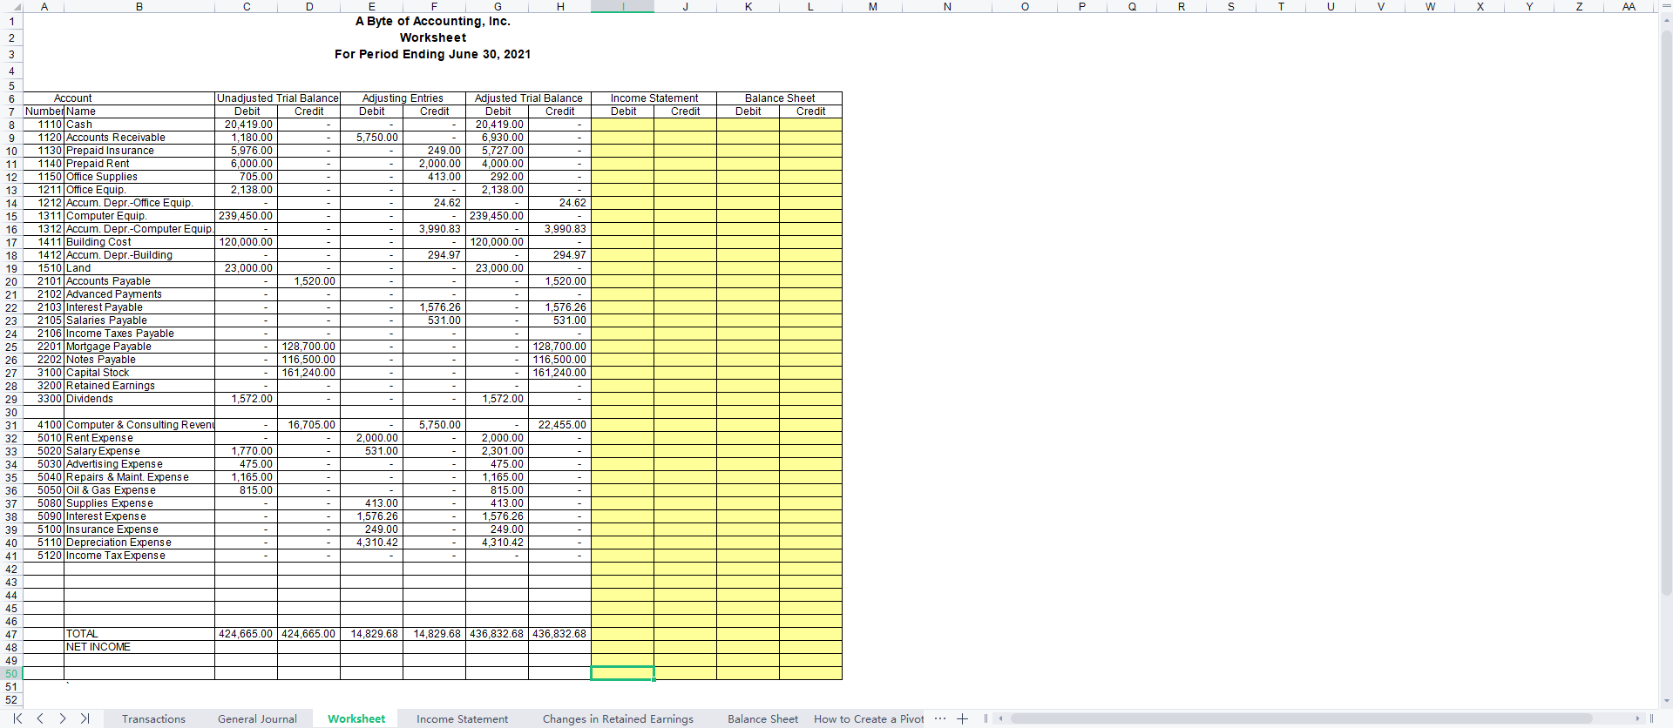Viewport: 1673px width, 728px height.
Task: Switch to the Balance Sheet tab
Action: tap(762, 718)
